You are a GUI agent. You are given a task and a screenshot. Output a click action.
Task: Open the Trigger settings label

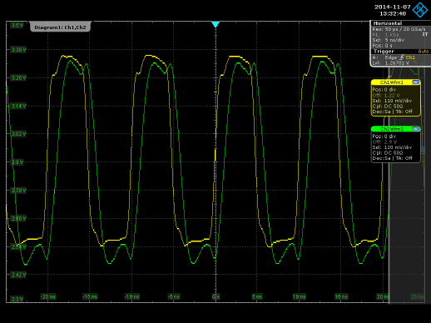(x=384, y=52)
